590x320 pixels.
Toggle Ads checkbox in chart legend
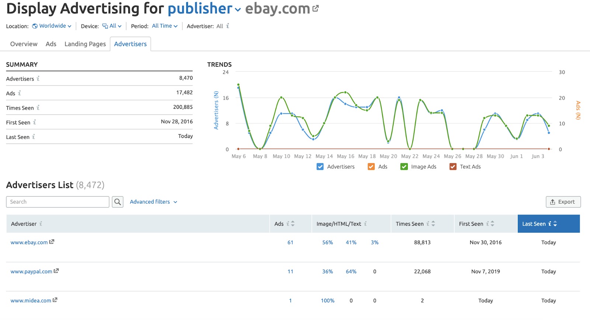click(371, 167)
